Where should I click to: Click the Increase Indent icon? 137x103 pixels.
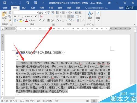(80, 13)
